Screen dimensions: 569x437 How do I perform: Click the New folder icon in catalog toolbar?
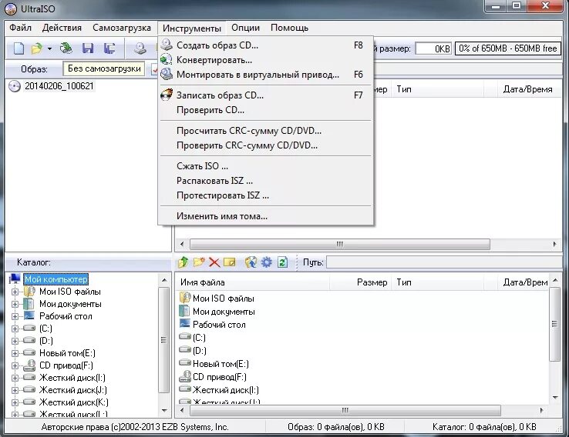click(x=199, y=262)
